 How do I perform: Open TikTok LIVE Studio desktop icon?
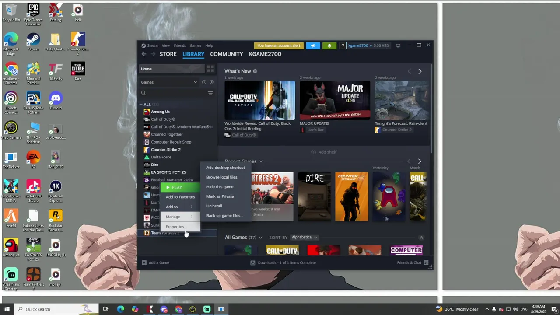point(33,191)
